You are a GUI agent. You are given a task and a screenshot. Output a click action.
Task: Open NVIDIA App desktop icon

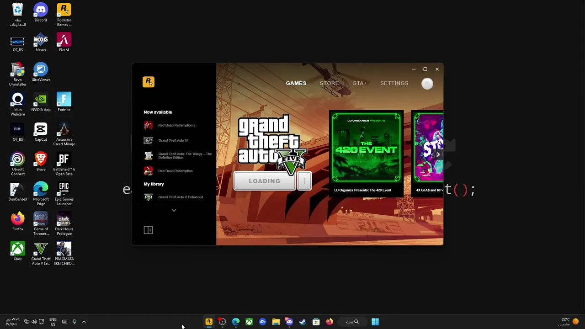click(x=41, y=102)
